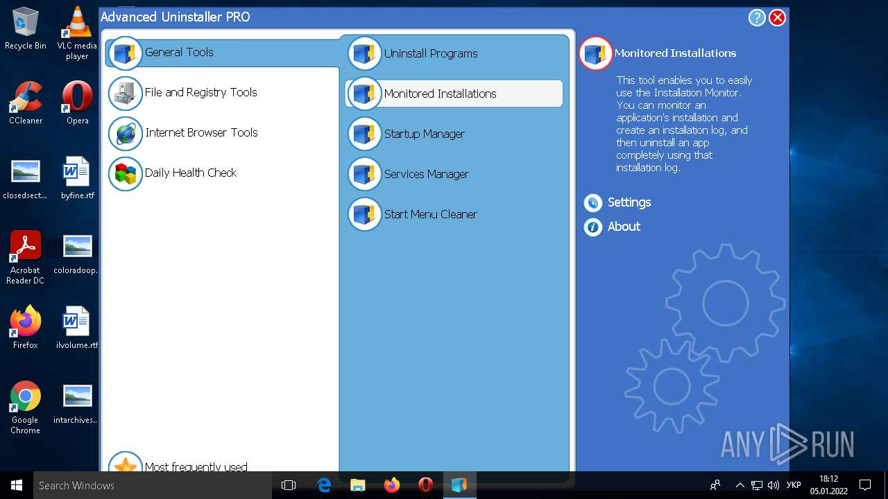
Task: Click the Monitored Installations list icon
Action: (x=365, y=94)
